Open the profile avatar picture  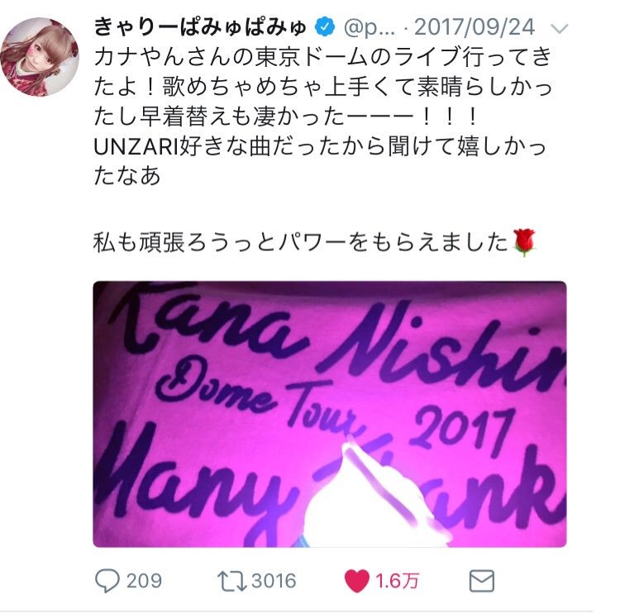pos(40,57)
